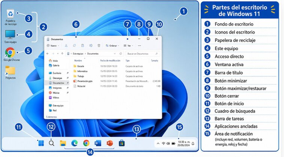Screen dimensions: 284x157
Task: Expand recent locations chevron beside forward arrow
Action: click(58, 54)
